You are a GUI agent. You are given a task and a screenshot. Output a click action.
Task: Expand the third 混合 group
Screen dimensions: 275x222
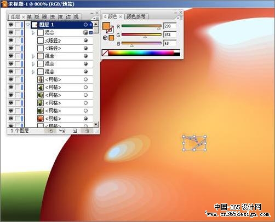point(33,64)
